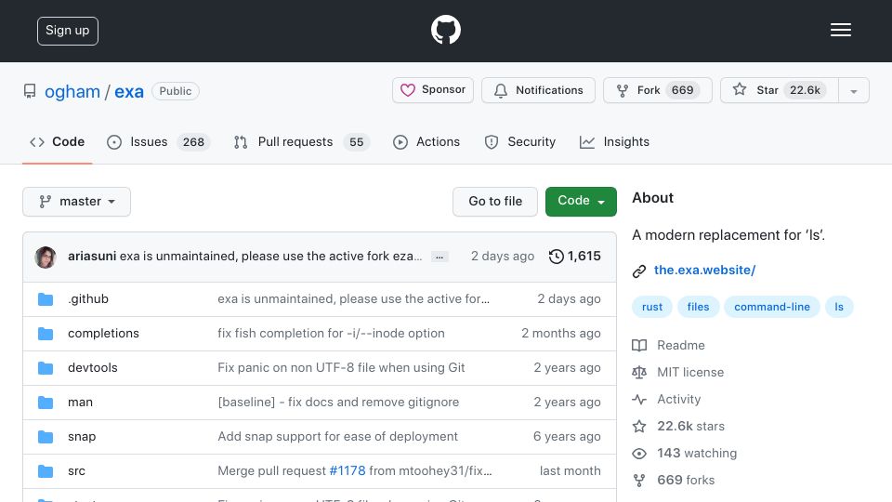Click the Go to file button

495,202
